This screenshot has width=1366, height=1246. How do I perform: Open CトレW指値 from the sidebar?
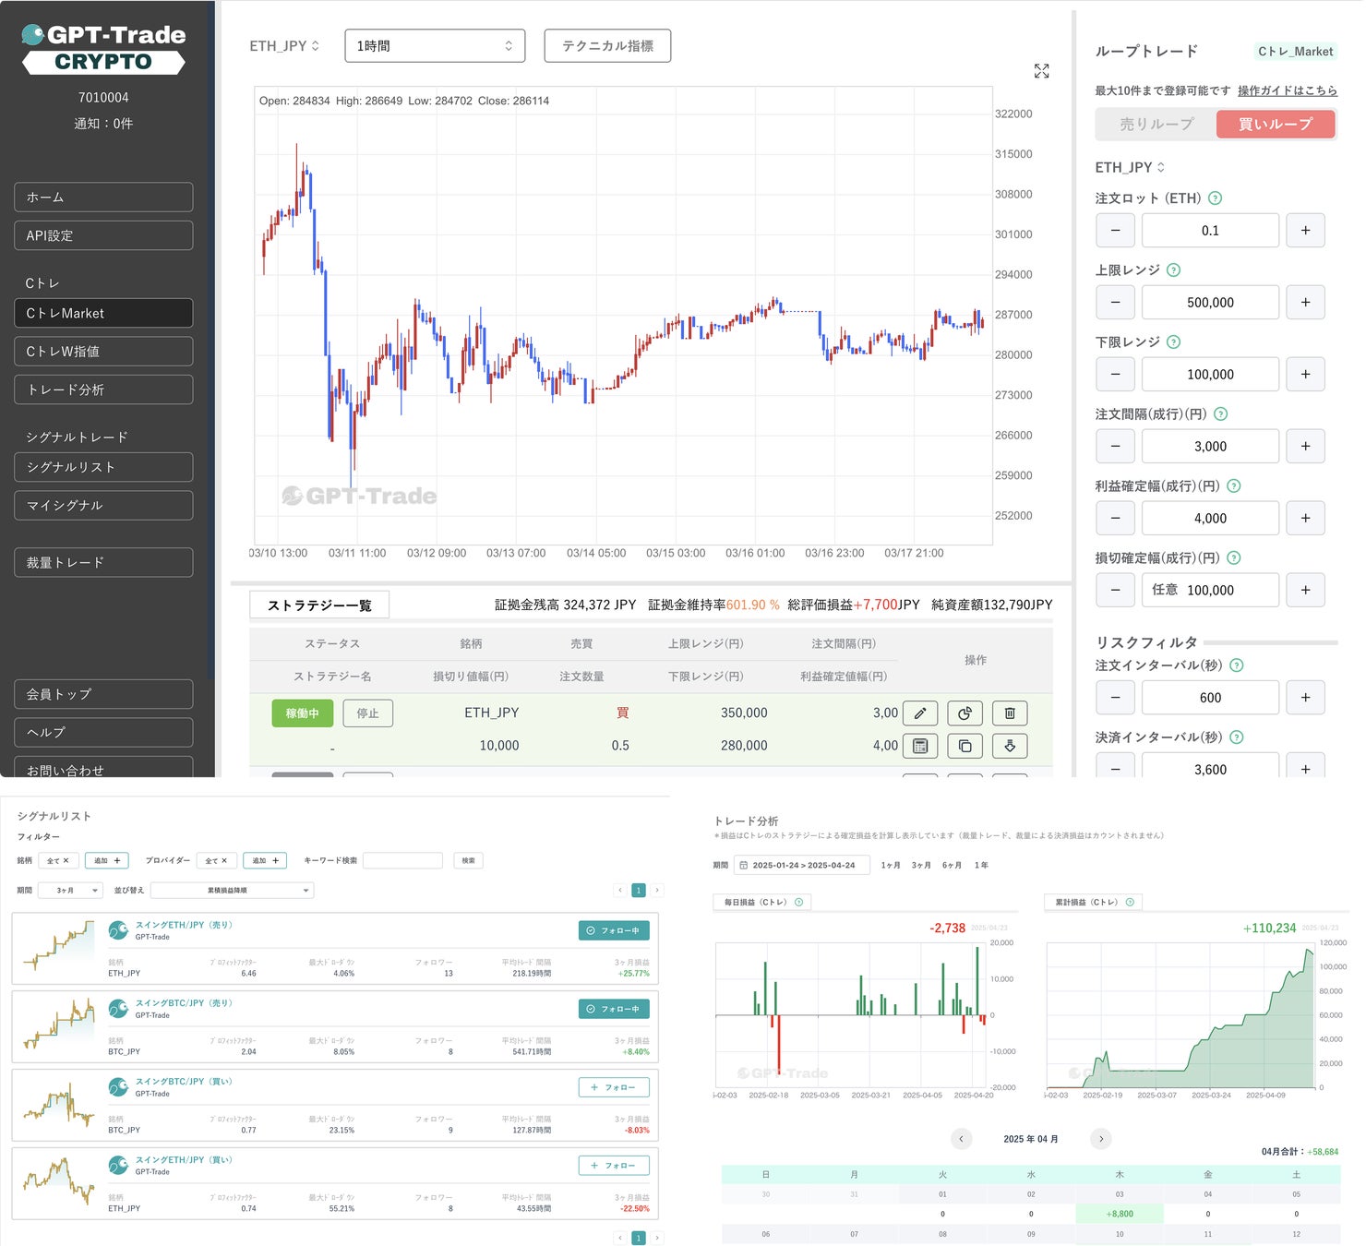(103, 351)
